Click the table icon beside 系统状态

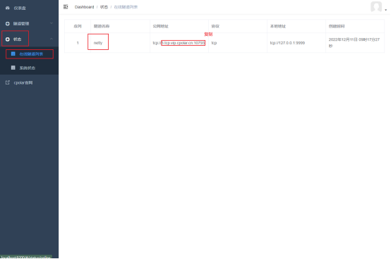13,68
